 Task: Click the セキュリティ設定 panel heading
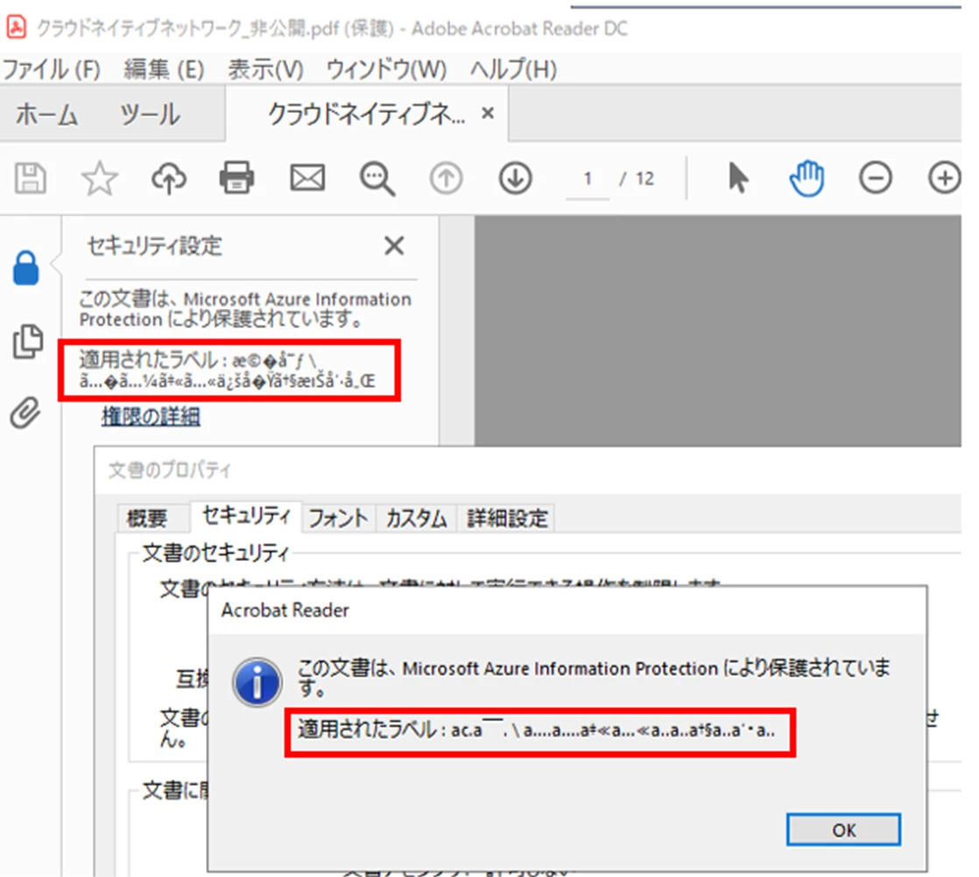click(154, 246)
